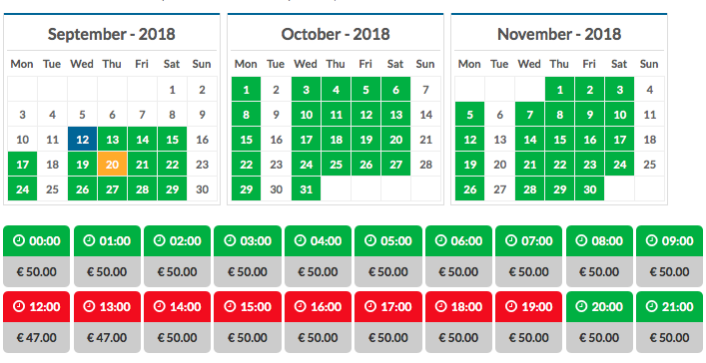The width and height of the screenshot is (706, 363).
Task: Click the clock icon on the 20:00 slot
Action: (582, 307)
